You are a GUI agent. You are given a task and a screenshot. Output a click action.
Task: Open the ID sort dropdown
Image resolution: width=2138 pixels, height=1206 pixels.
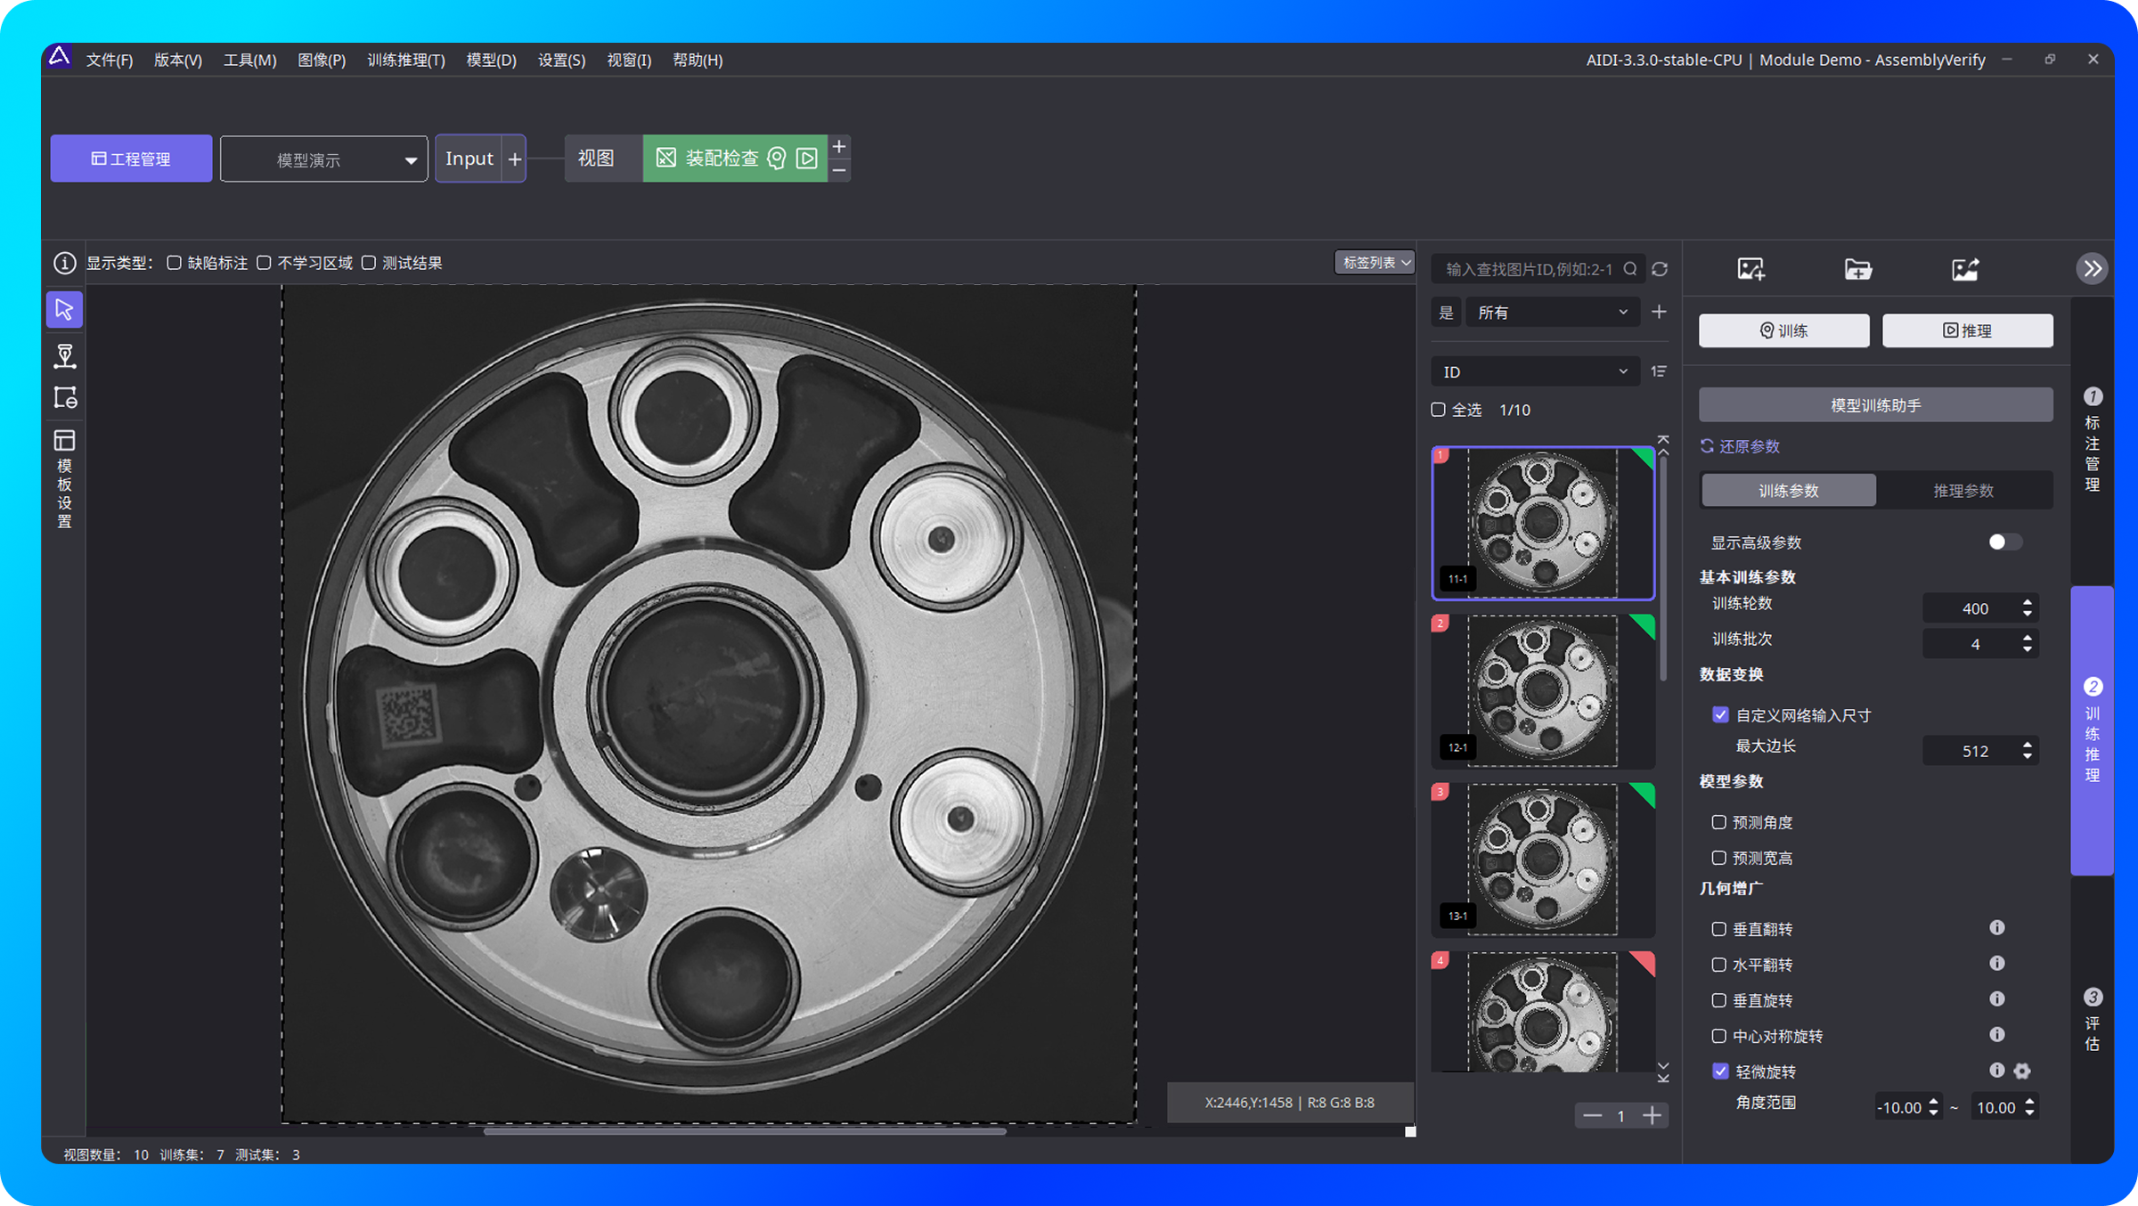tap(1534, 371)
